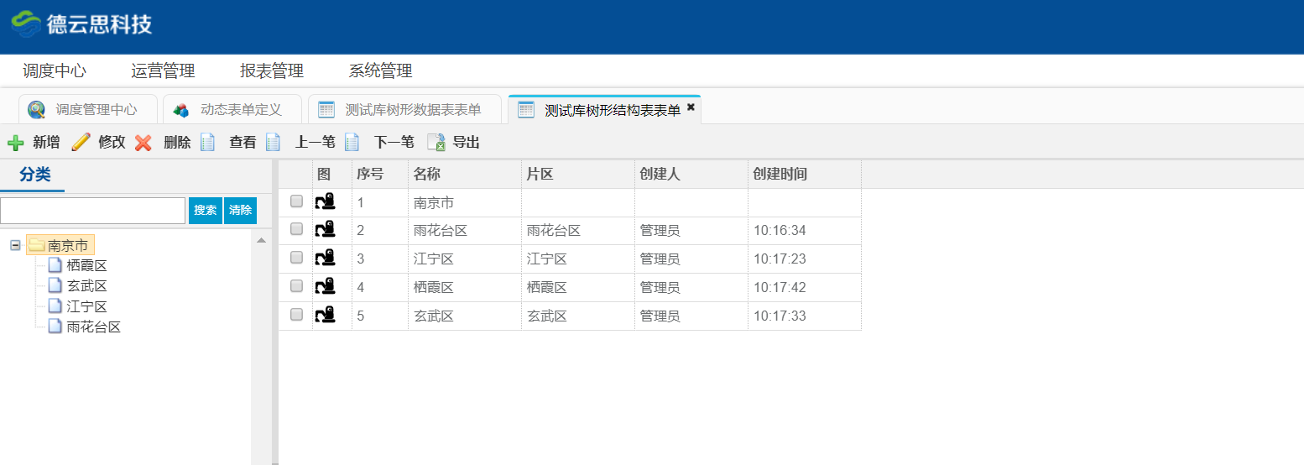Check the checkbox for 南京市 row
Viewport: 1304px width, 465px height.
pos(296,201)
